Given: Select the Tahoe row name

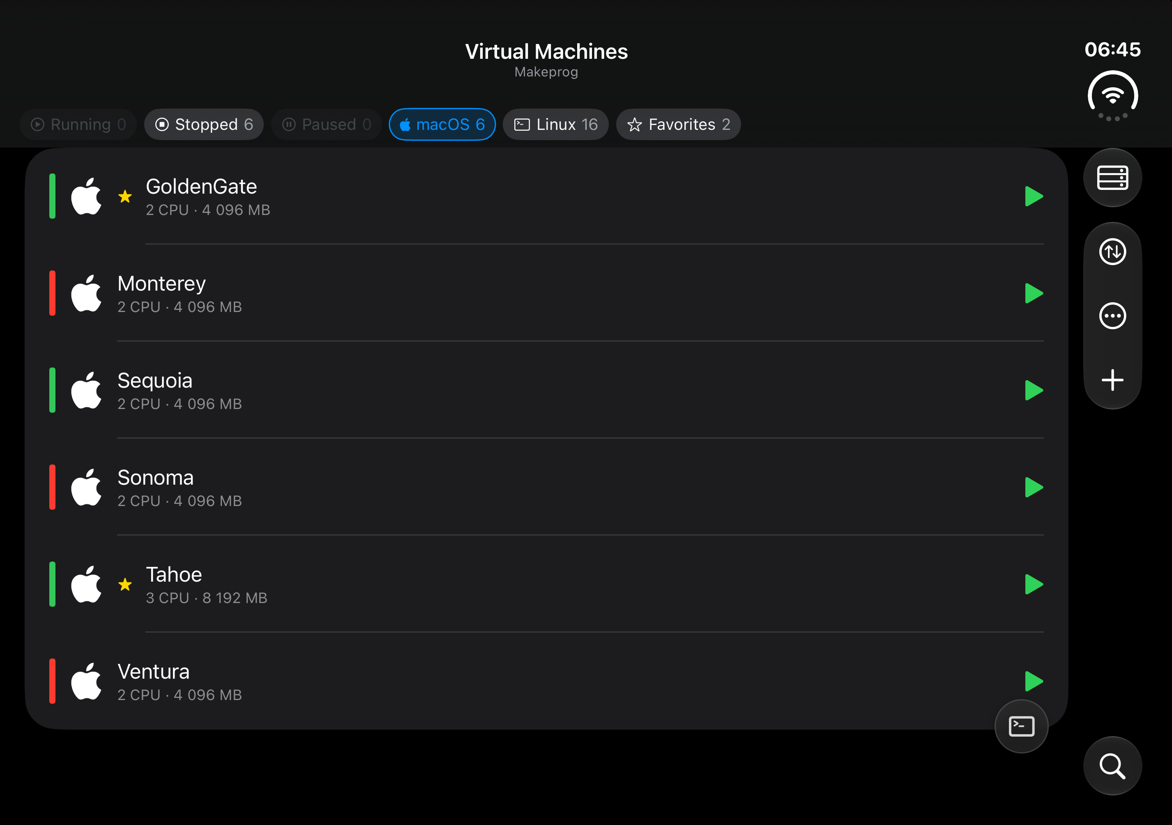Looking at the screenshot, I should (x=174, y=575).
